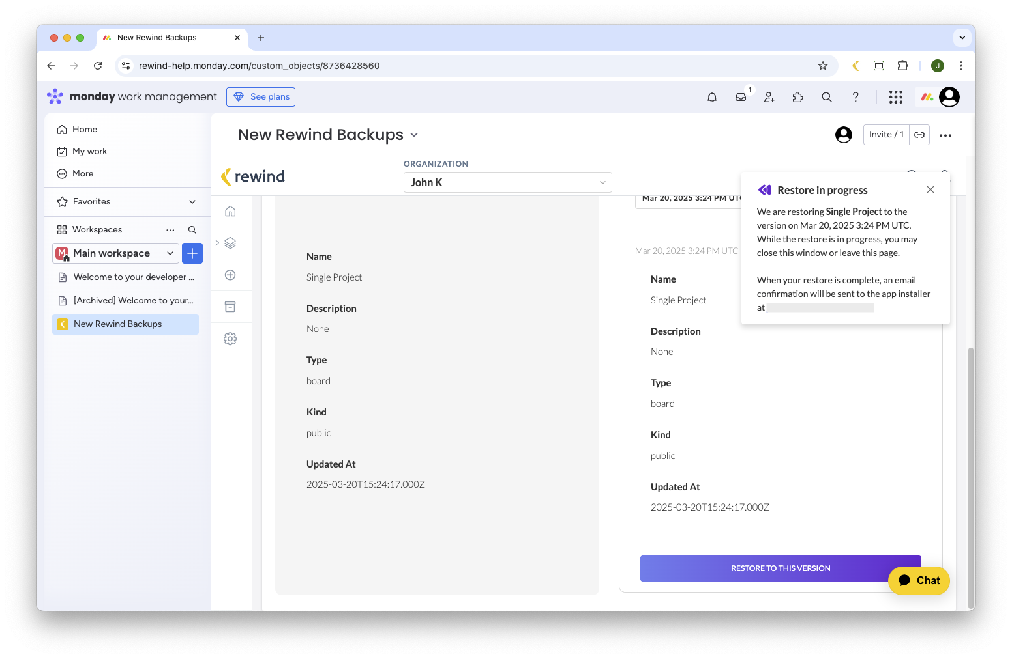This screenshot has width=1012, height=659.
Task: Click the Rewind logo
Action: tap(253, 176)
